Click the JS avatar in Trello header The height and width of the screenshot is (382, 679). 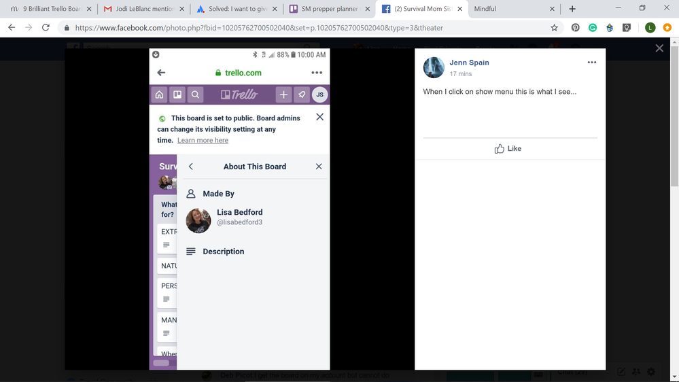[320, 95]
